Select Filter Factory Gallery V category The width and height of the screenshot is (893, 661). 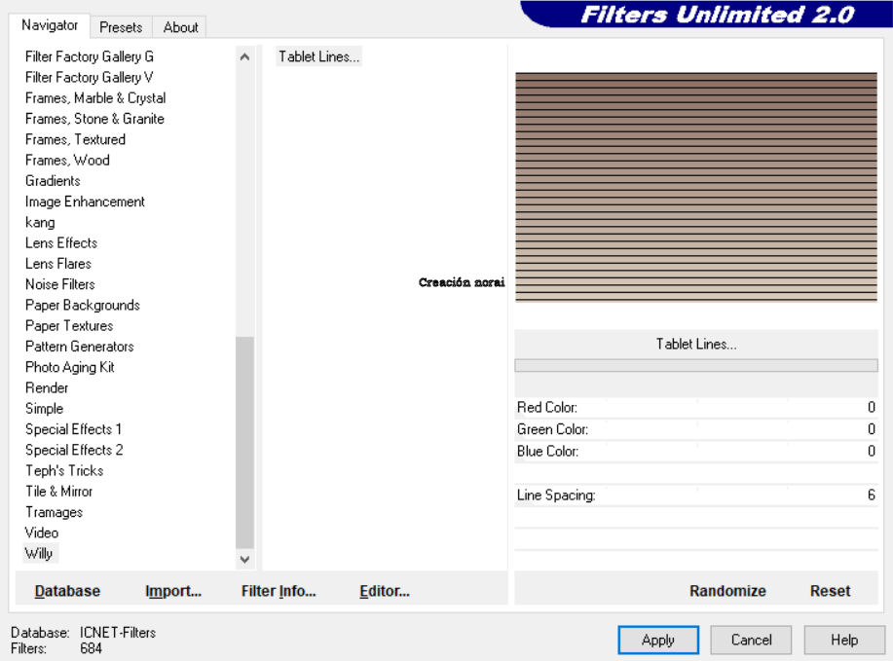(x=89, y=77)
